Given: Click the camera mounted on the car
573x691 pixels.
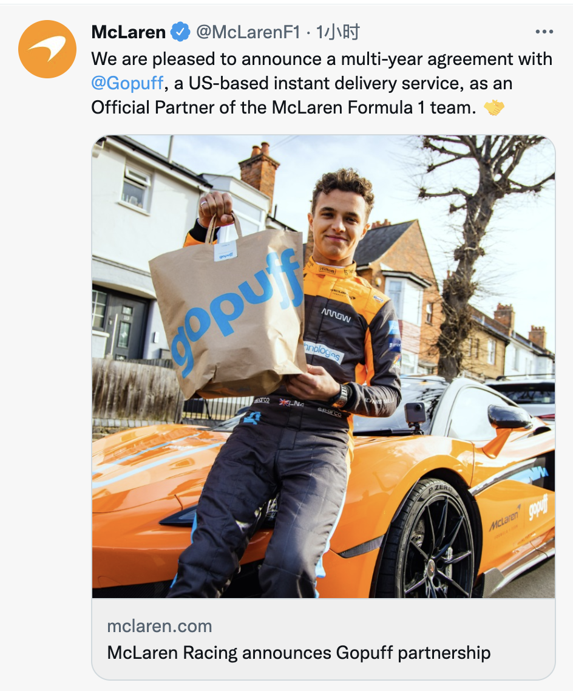Looking at the screenshot, I should click(x=415, y=417).
